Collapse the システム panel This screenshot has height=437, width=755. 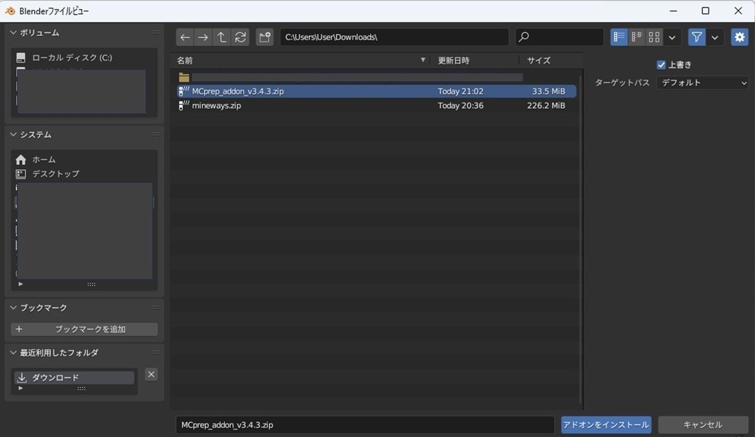(x=13, y=135)
